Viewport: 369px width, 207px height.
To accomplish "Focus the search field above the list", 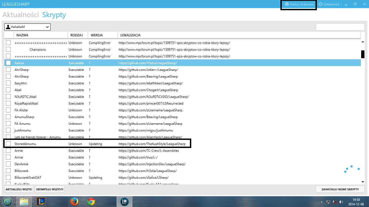I will pos(340,27).
